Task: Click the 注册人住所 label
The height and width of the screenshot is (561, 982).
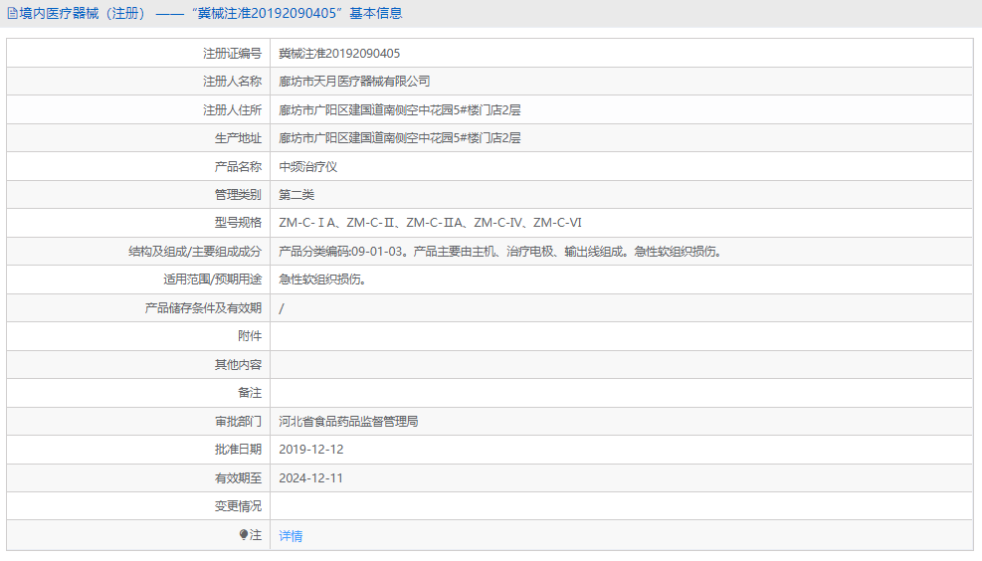Action: pos(232,110)
